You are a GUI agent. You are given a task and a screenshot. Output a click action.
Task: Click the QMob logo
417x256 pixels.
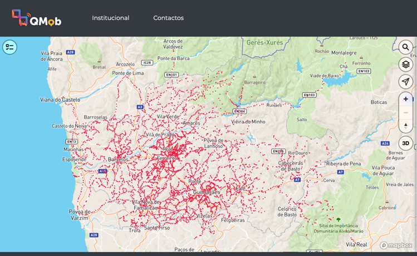[36, 18]
